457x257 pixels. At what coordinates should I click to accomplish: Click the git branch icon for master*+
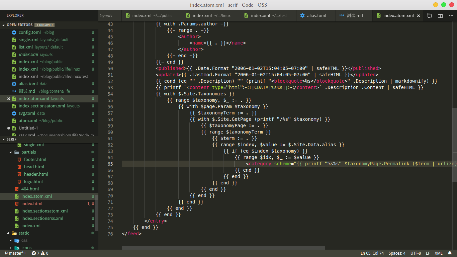(x=6, y=253)
